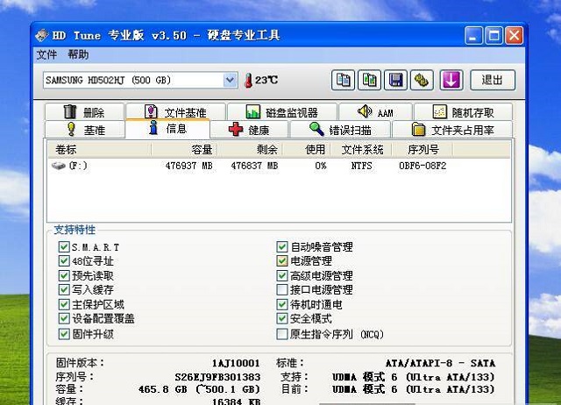Click the drive icon next to (F:)

[59, 166]
